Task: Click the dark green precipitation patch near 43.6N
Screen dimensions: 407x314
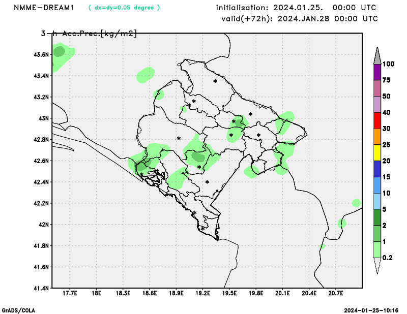Action: 60,51
